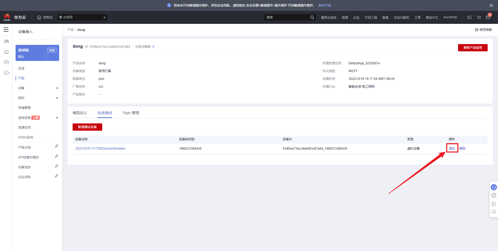Click the link icon beside API检索和调试
The width and height of the screenshot is (498, 251).
click(57, 156)
